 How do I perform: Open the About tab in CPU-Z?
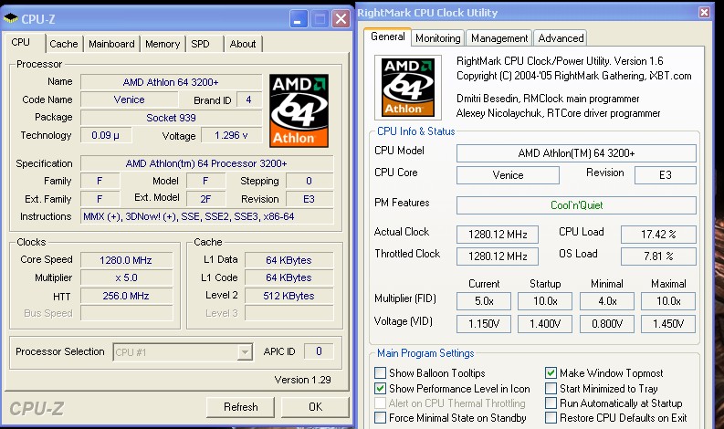tap(243, 44)
